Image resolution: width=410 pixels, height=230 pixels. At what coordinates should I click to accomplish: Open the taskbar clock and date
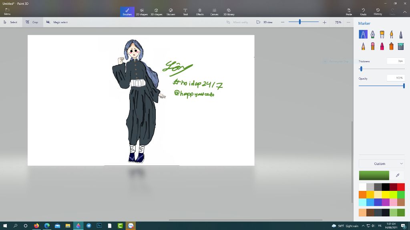tap(391, 226)
